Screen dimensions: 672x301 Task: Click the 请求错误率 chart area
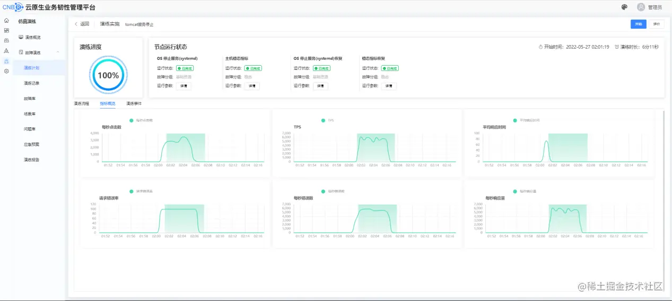pyautogui.click(x=180, y=218)
